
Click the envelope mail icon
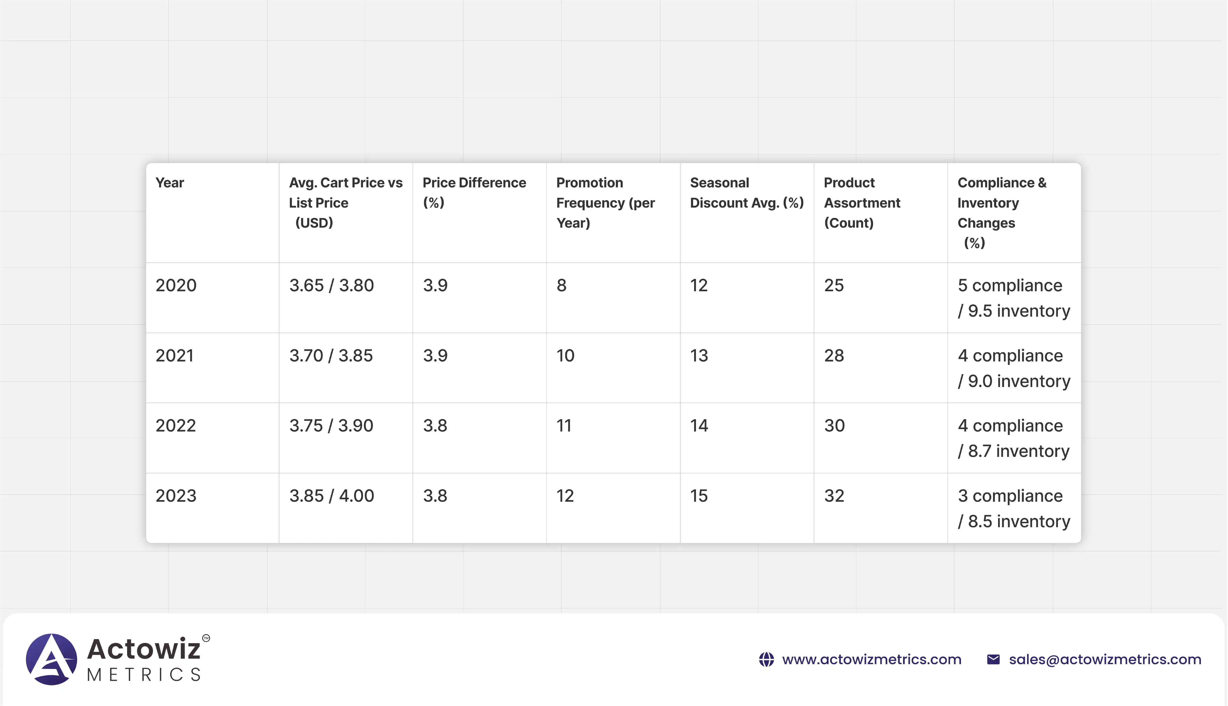coord(993,660)
